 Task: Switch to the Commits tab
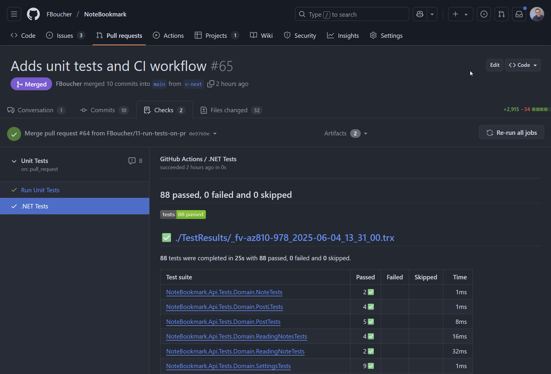[104, 110]
